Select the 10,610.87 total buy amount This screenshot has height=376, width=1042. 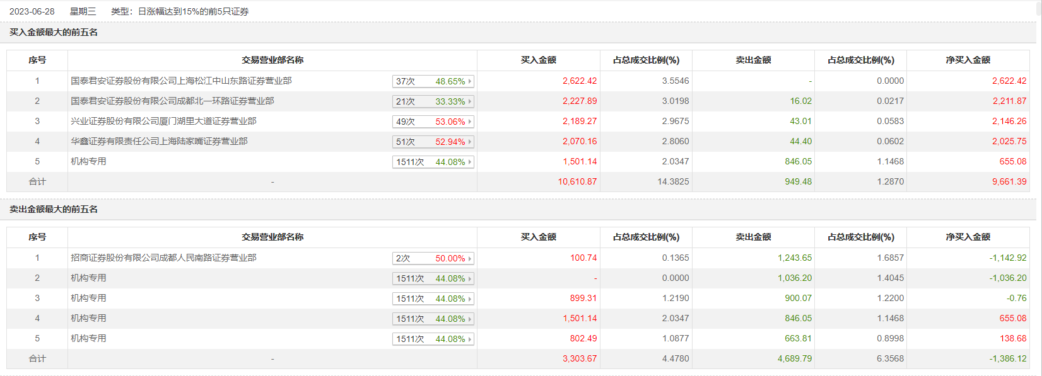tap(577, 181)
